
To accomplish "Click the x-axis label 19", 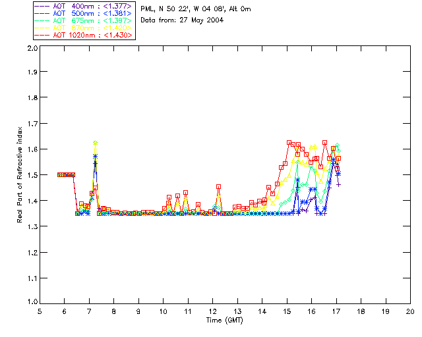I will tap(386, 311).
